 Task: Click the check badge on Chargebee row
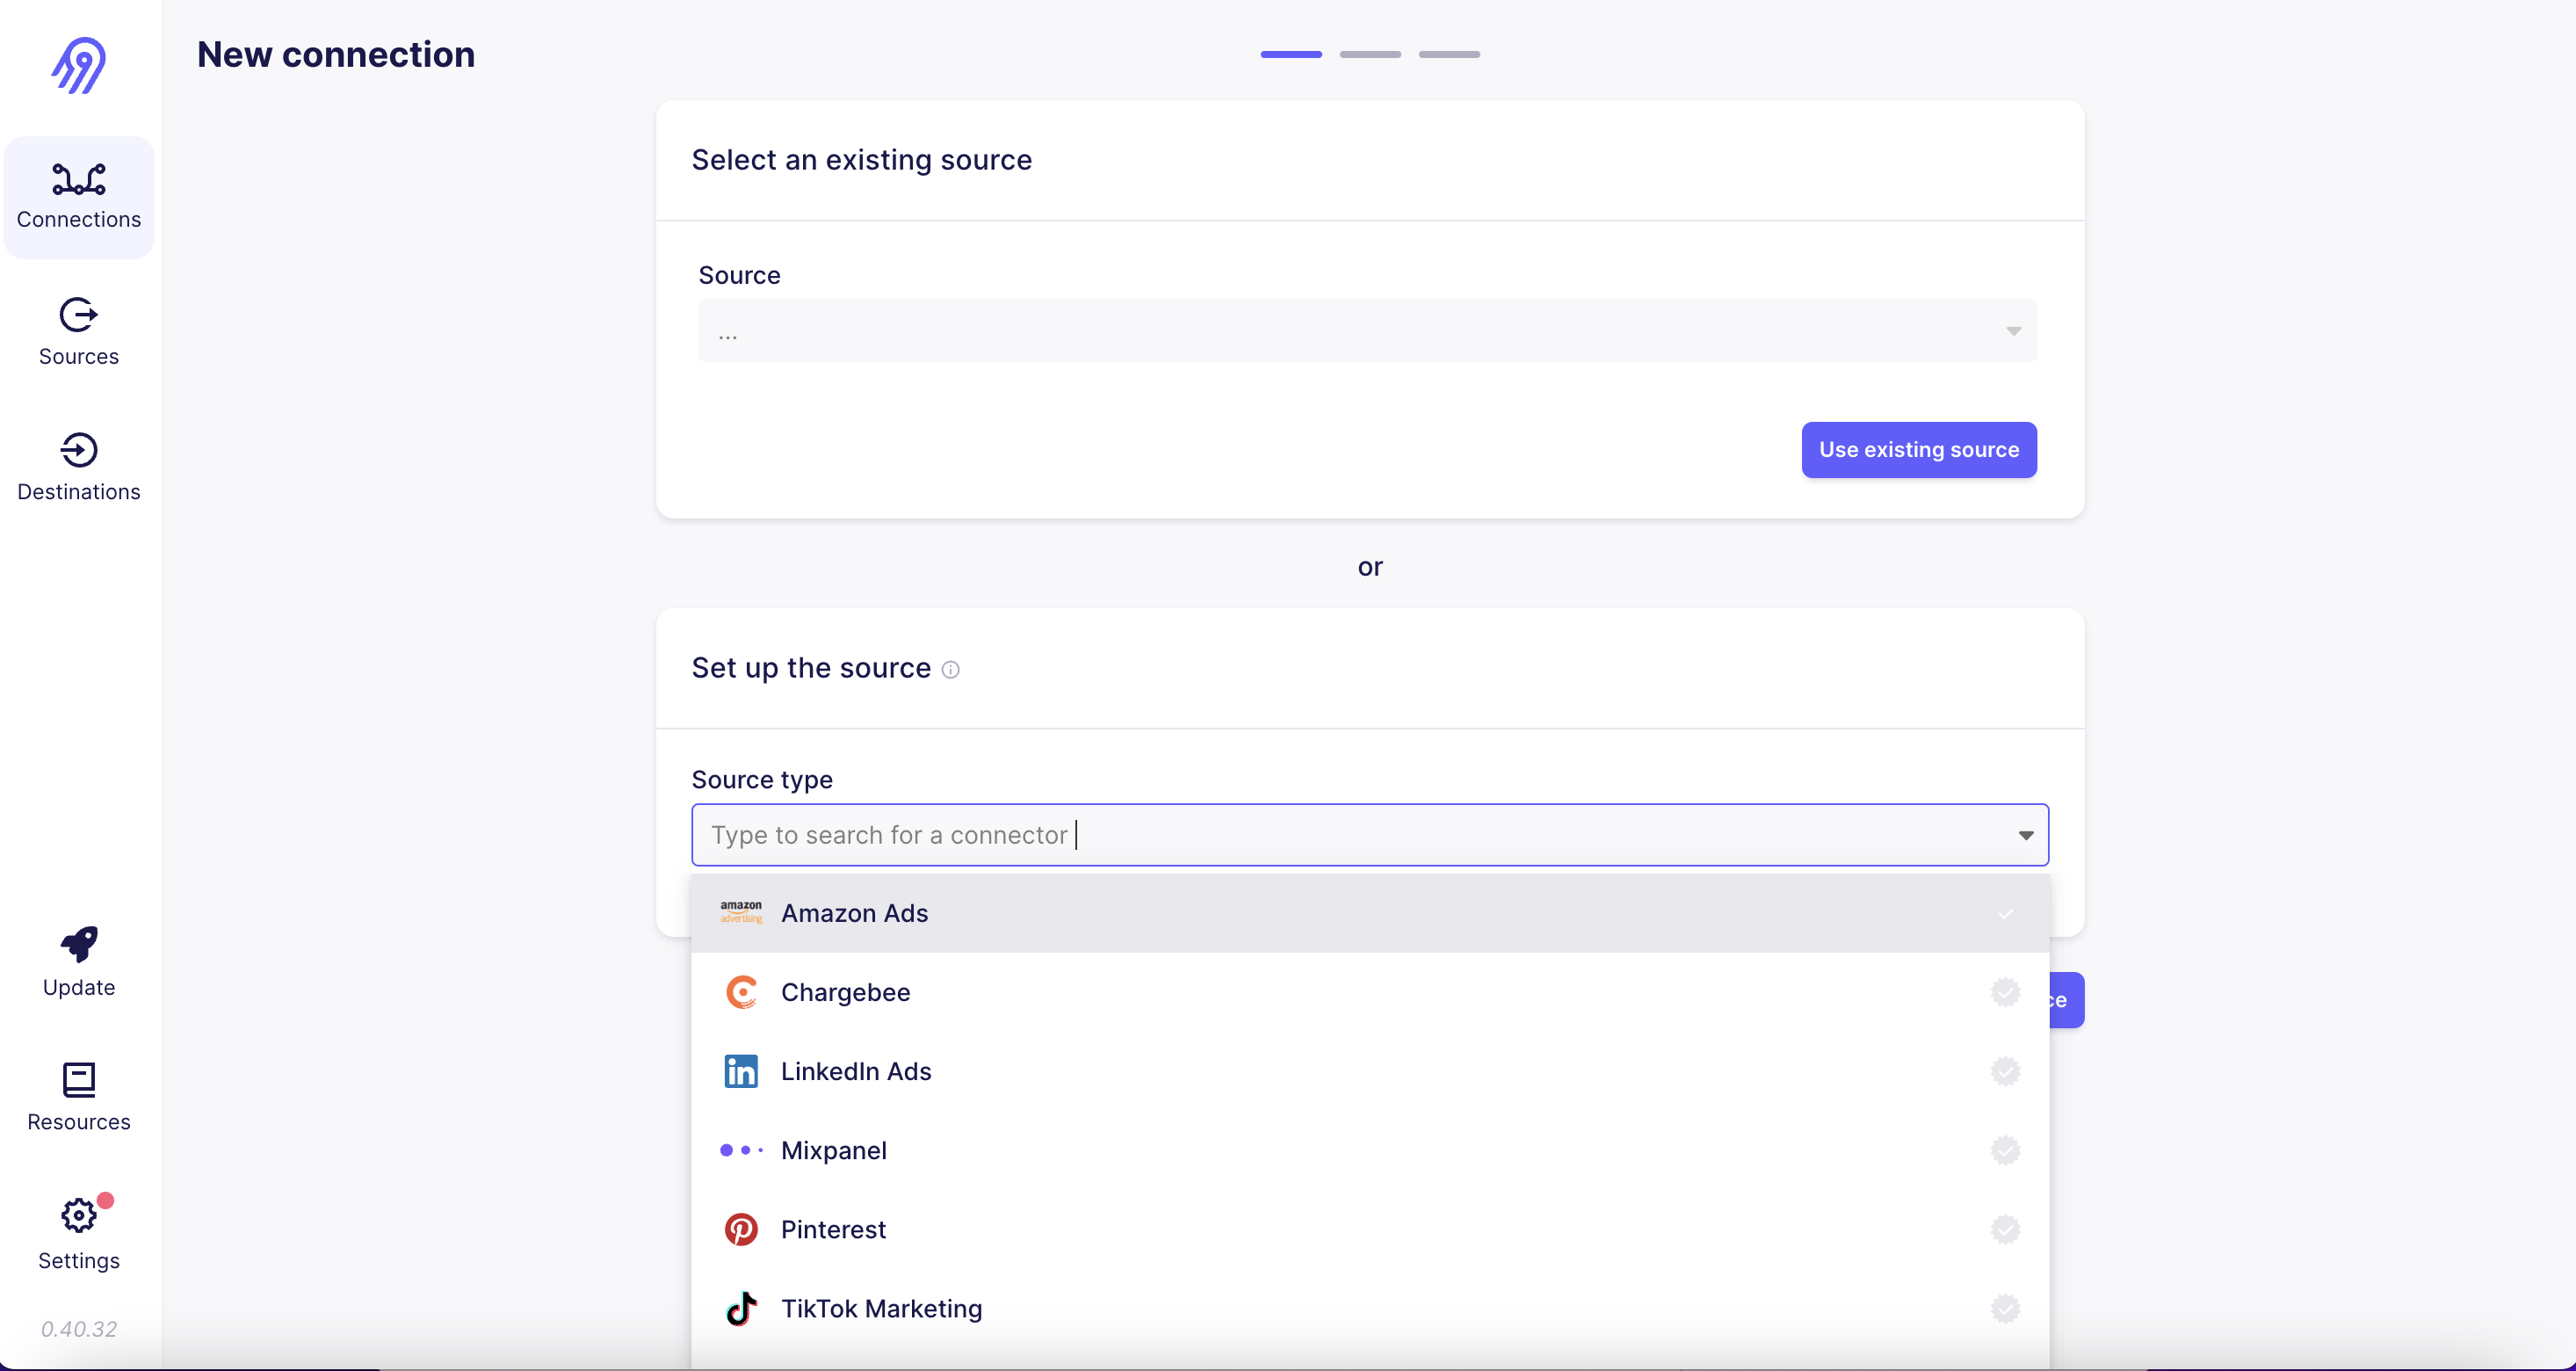(x=2005, y=992)
